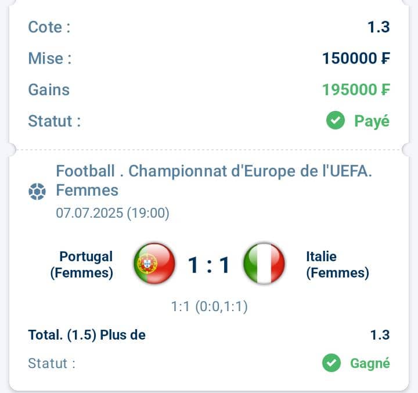Click the Italie (Femmes) team name
The height and width of the screenshot is (393, 418).
tap(337, 265)
